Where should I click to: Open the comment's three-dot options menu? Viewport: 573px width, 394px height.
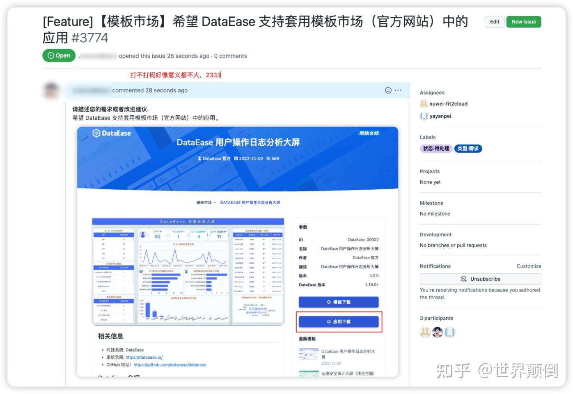click(x=398, y=90)
